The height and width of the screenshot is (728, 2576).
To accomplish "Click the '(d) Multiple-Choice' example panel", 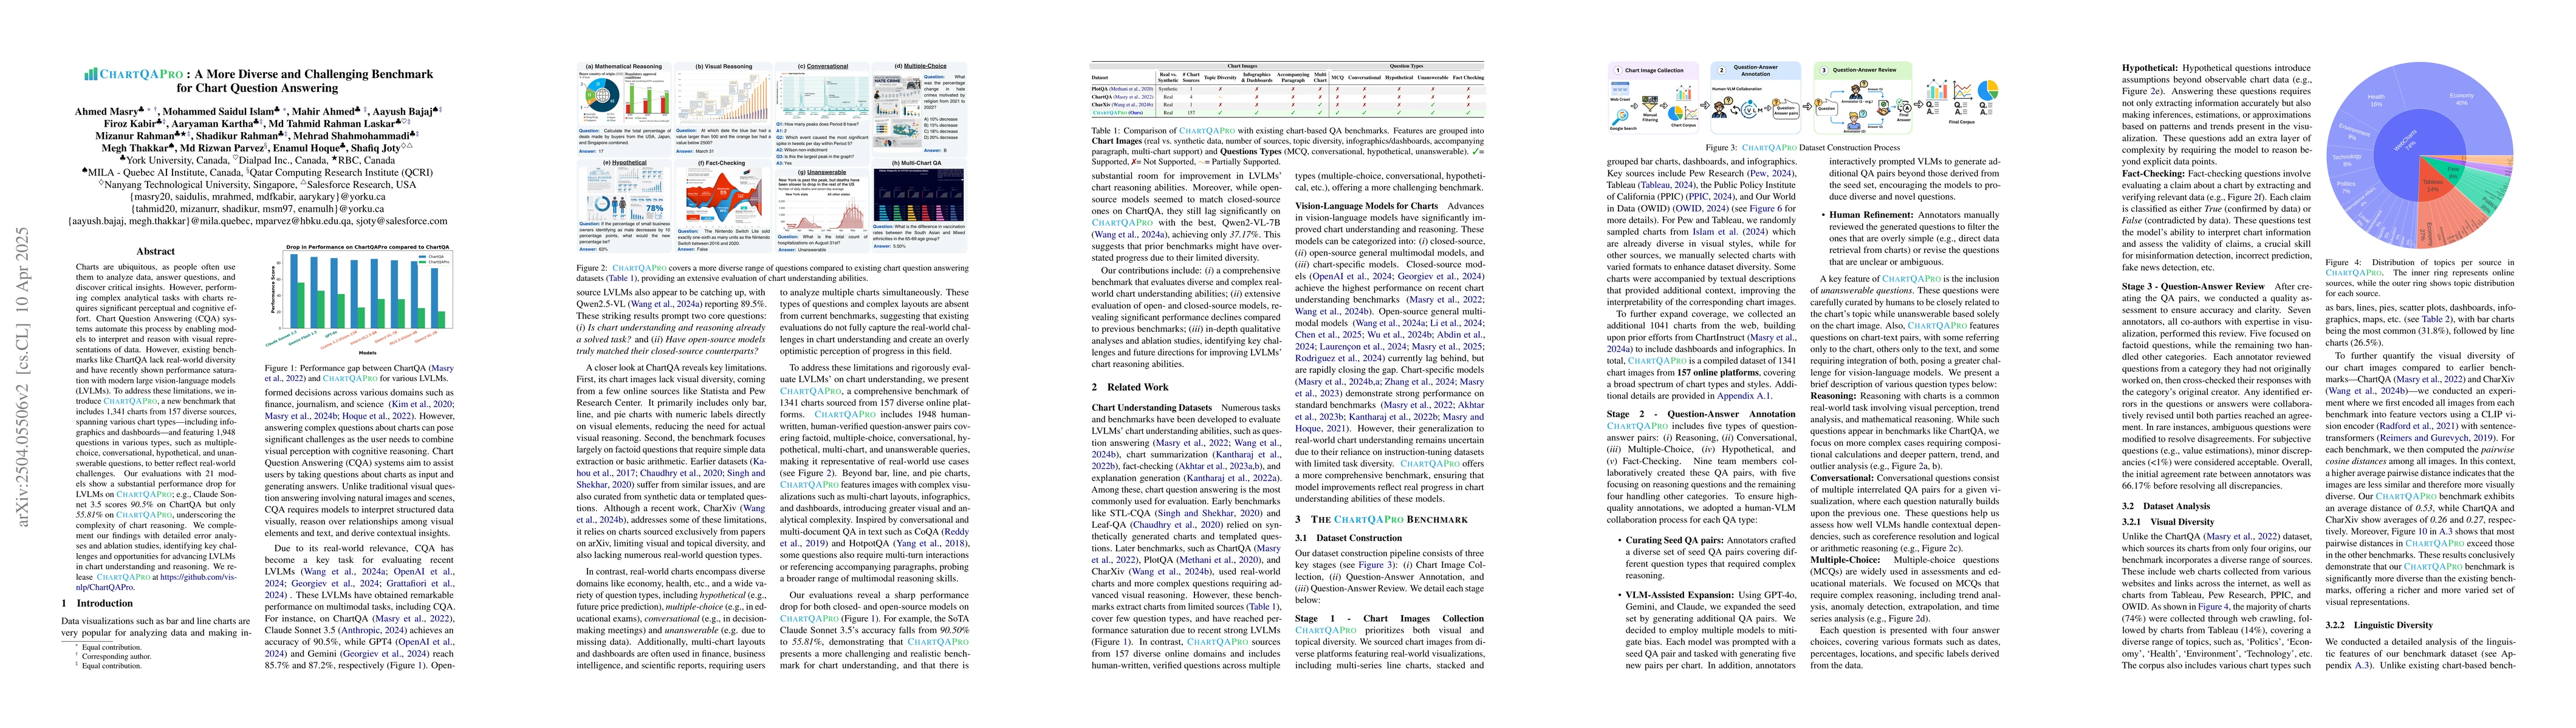I will point(919,110).
